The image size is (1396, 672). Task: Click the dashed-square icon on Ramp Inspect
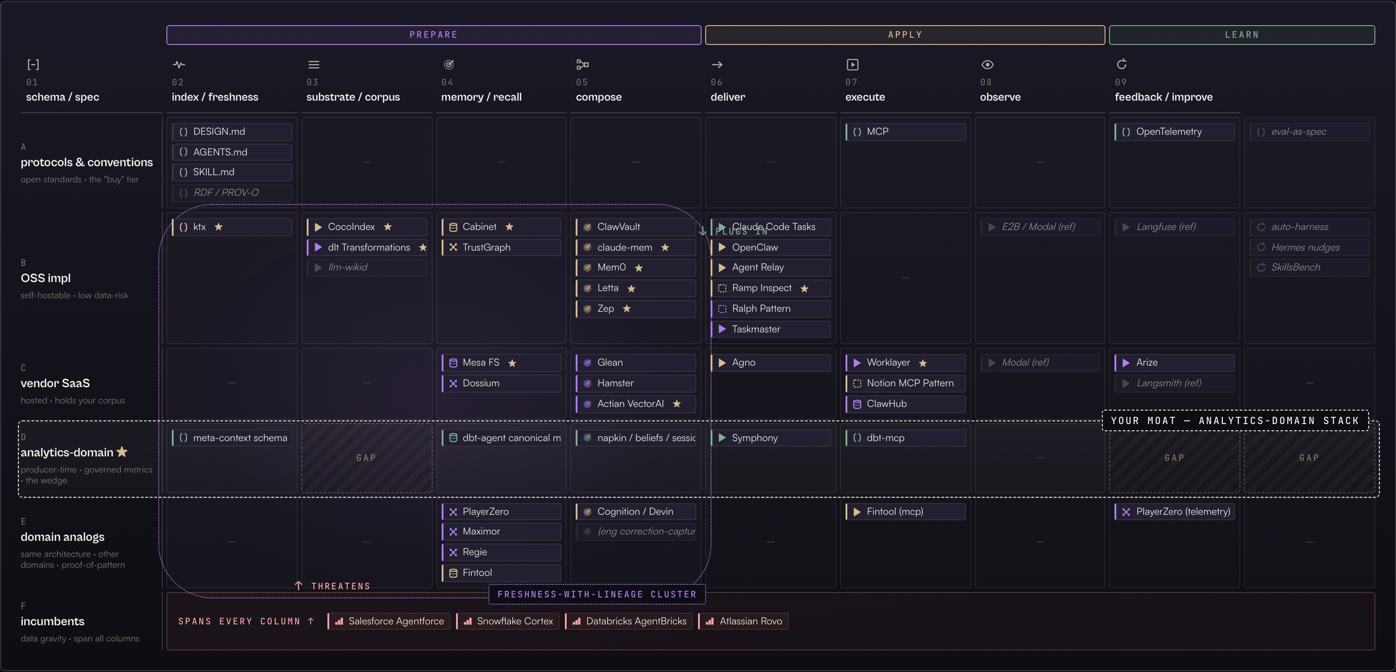(722, 288)
